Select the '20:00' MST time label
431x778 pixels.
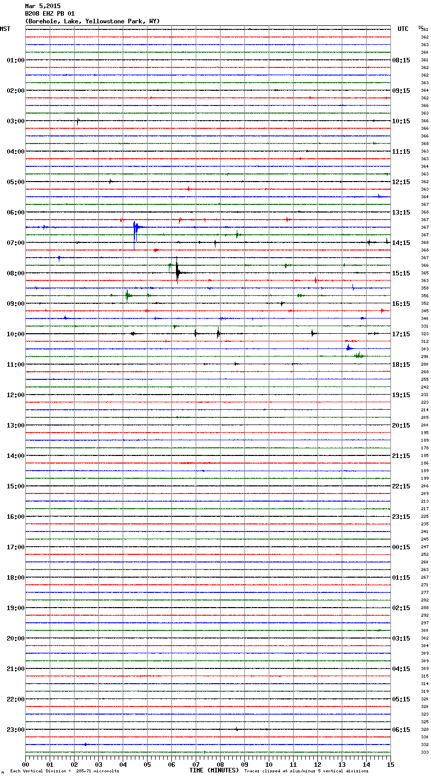click(x=16, y=639)
